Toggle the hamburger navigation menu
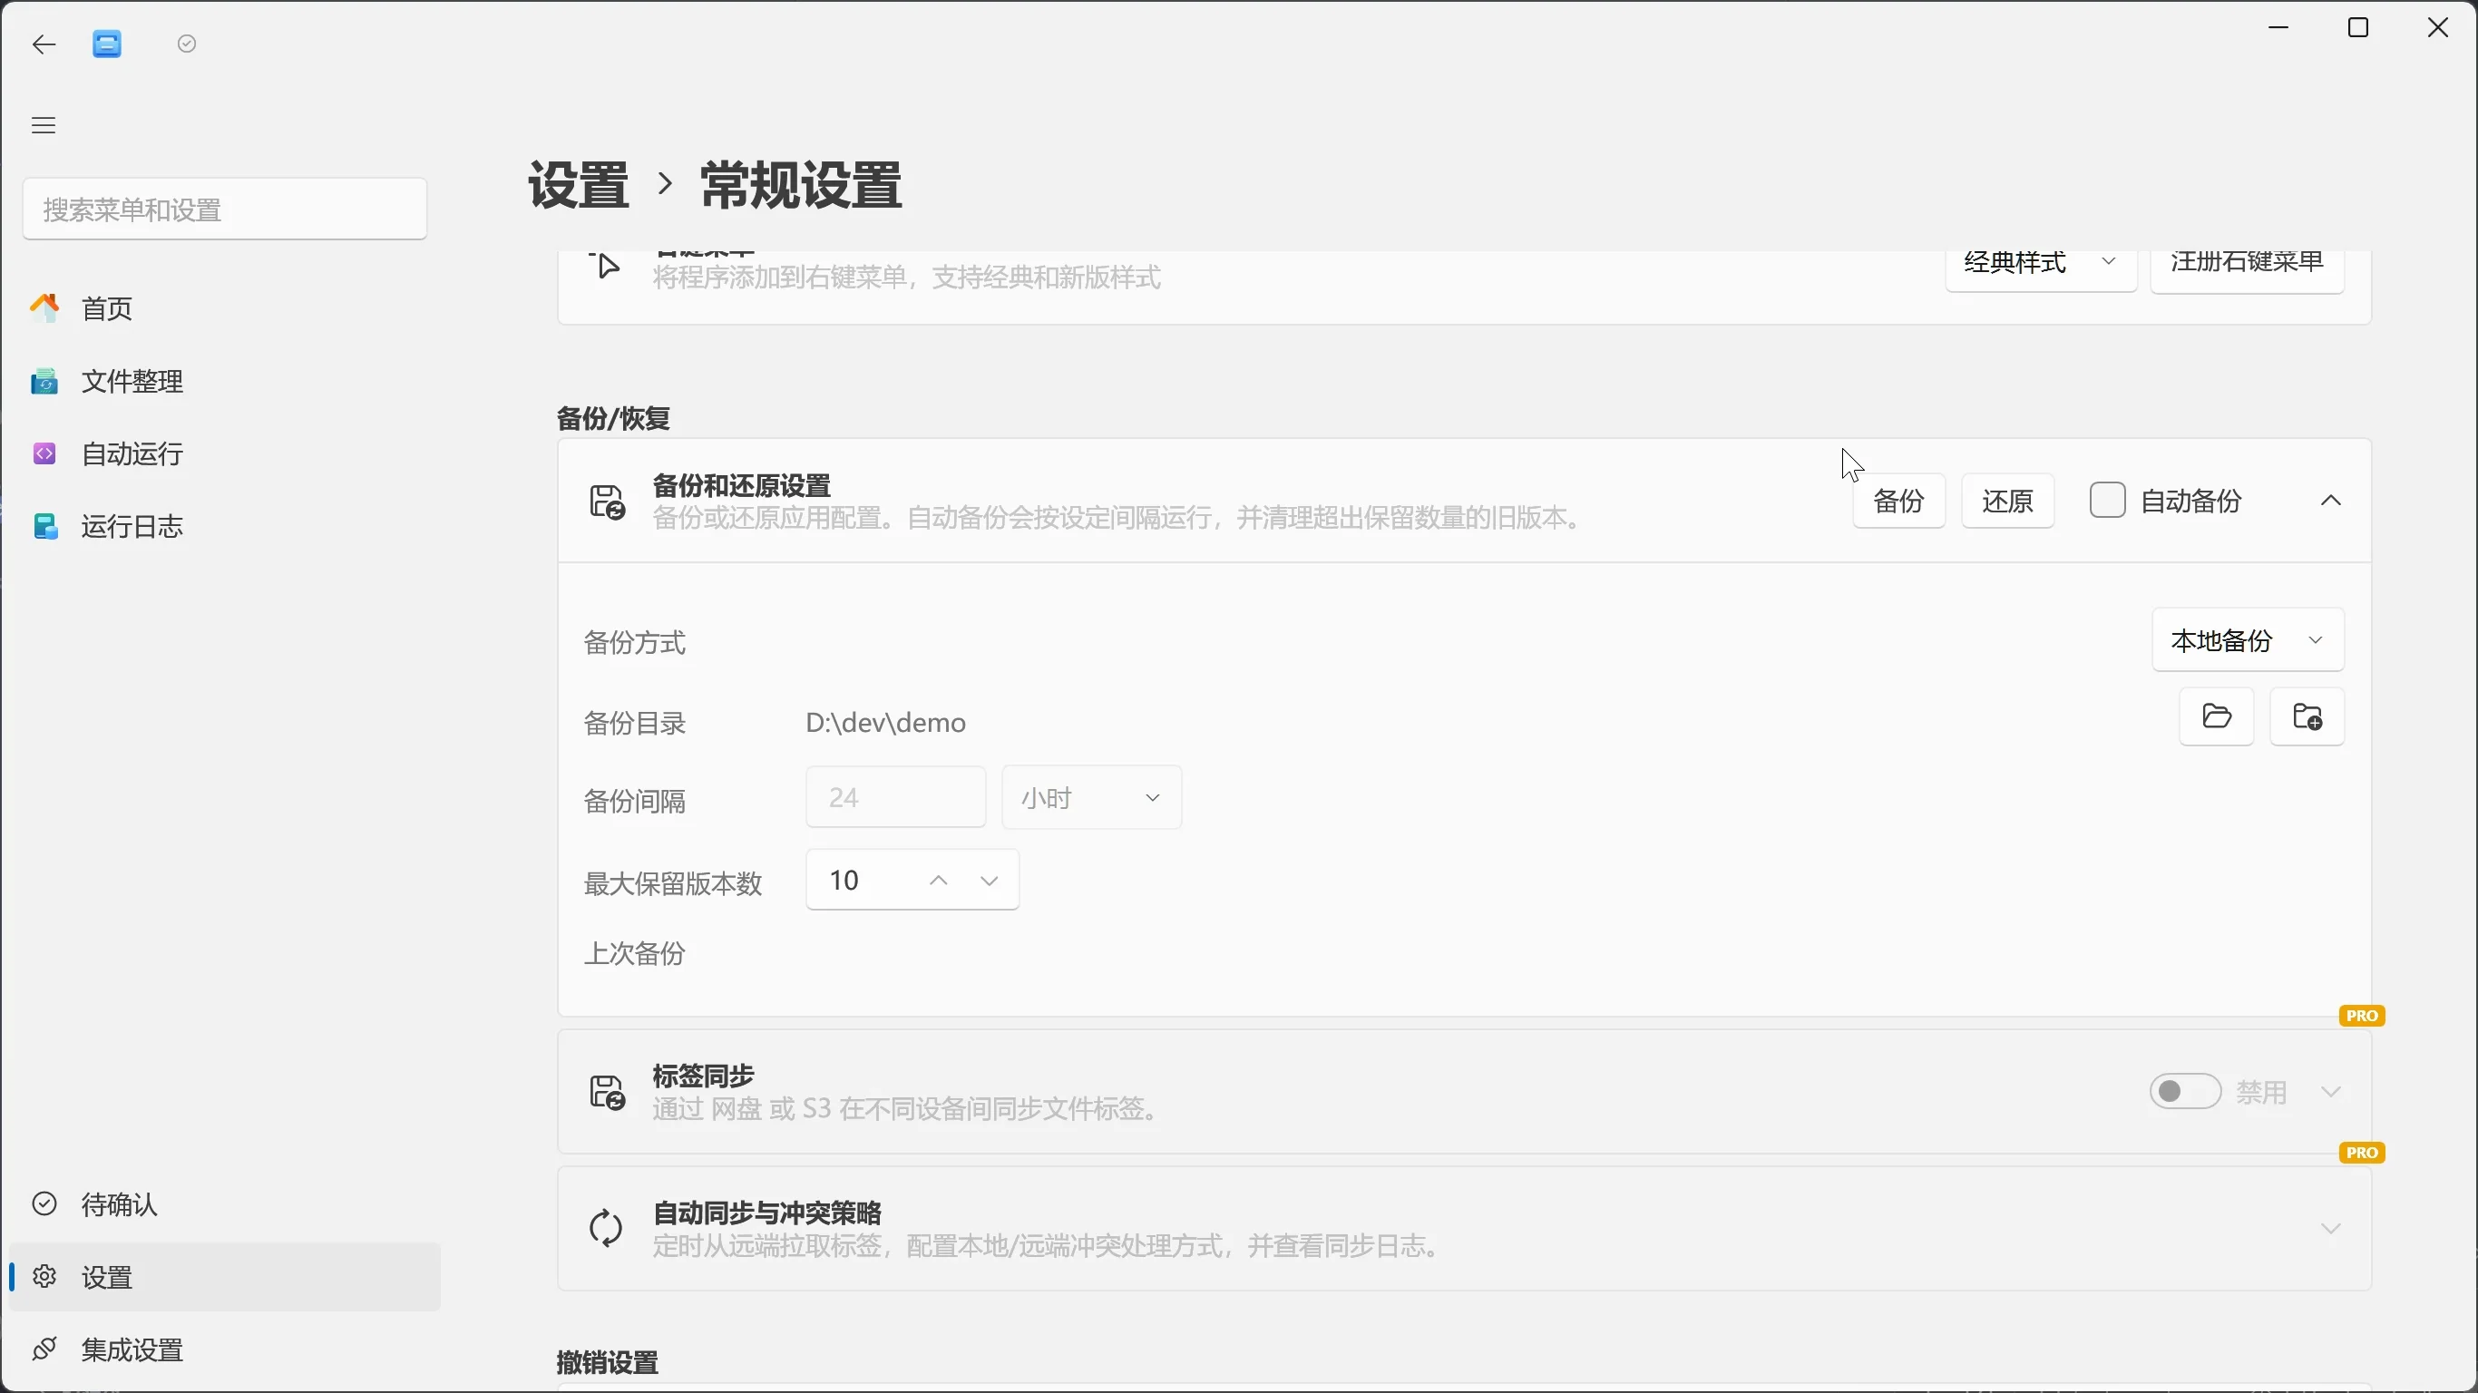2478x1393 pixels. [x=44, y=125]
